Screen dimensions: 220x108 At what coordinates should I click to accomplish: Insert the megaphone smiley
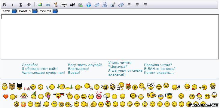tap(107, 96)
